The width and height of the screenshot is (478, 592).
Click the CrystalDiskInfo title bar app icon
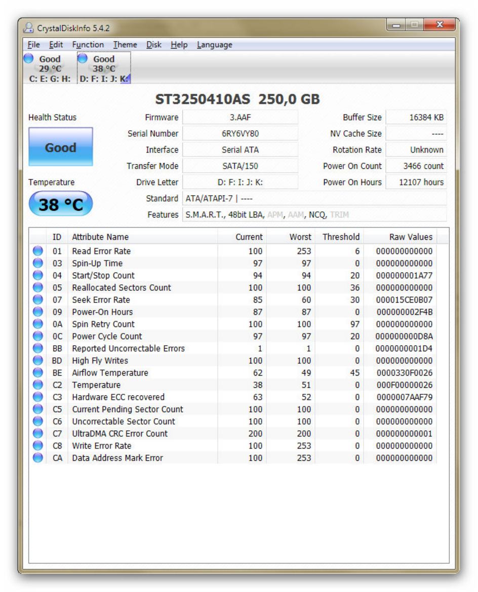28,27
